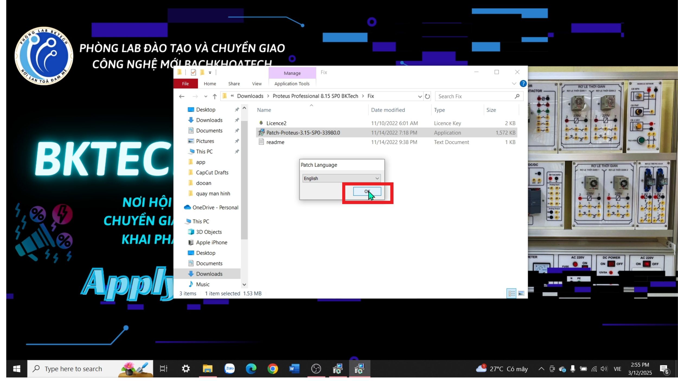Image resolution: width=678 pixels, height=381 pixels.
Task: Click Downloads in the address breadcrumb
Action: 250,96
